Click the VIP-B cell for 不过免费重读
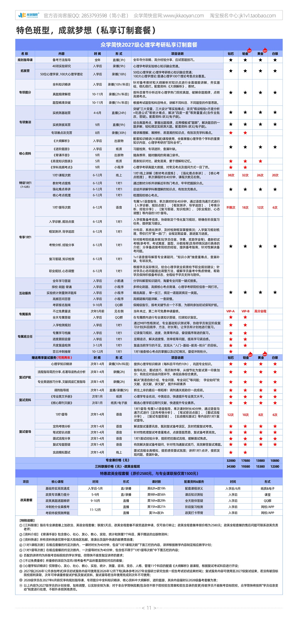The height and width of the screenshot is (618, 298). (246, 311)
